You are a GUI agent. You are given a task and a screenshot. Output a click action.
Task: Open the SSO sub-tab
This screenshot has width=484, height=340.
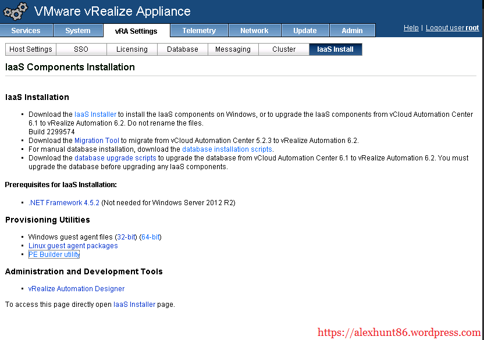click(x=81, y=49)
